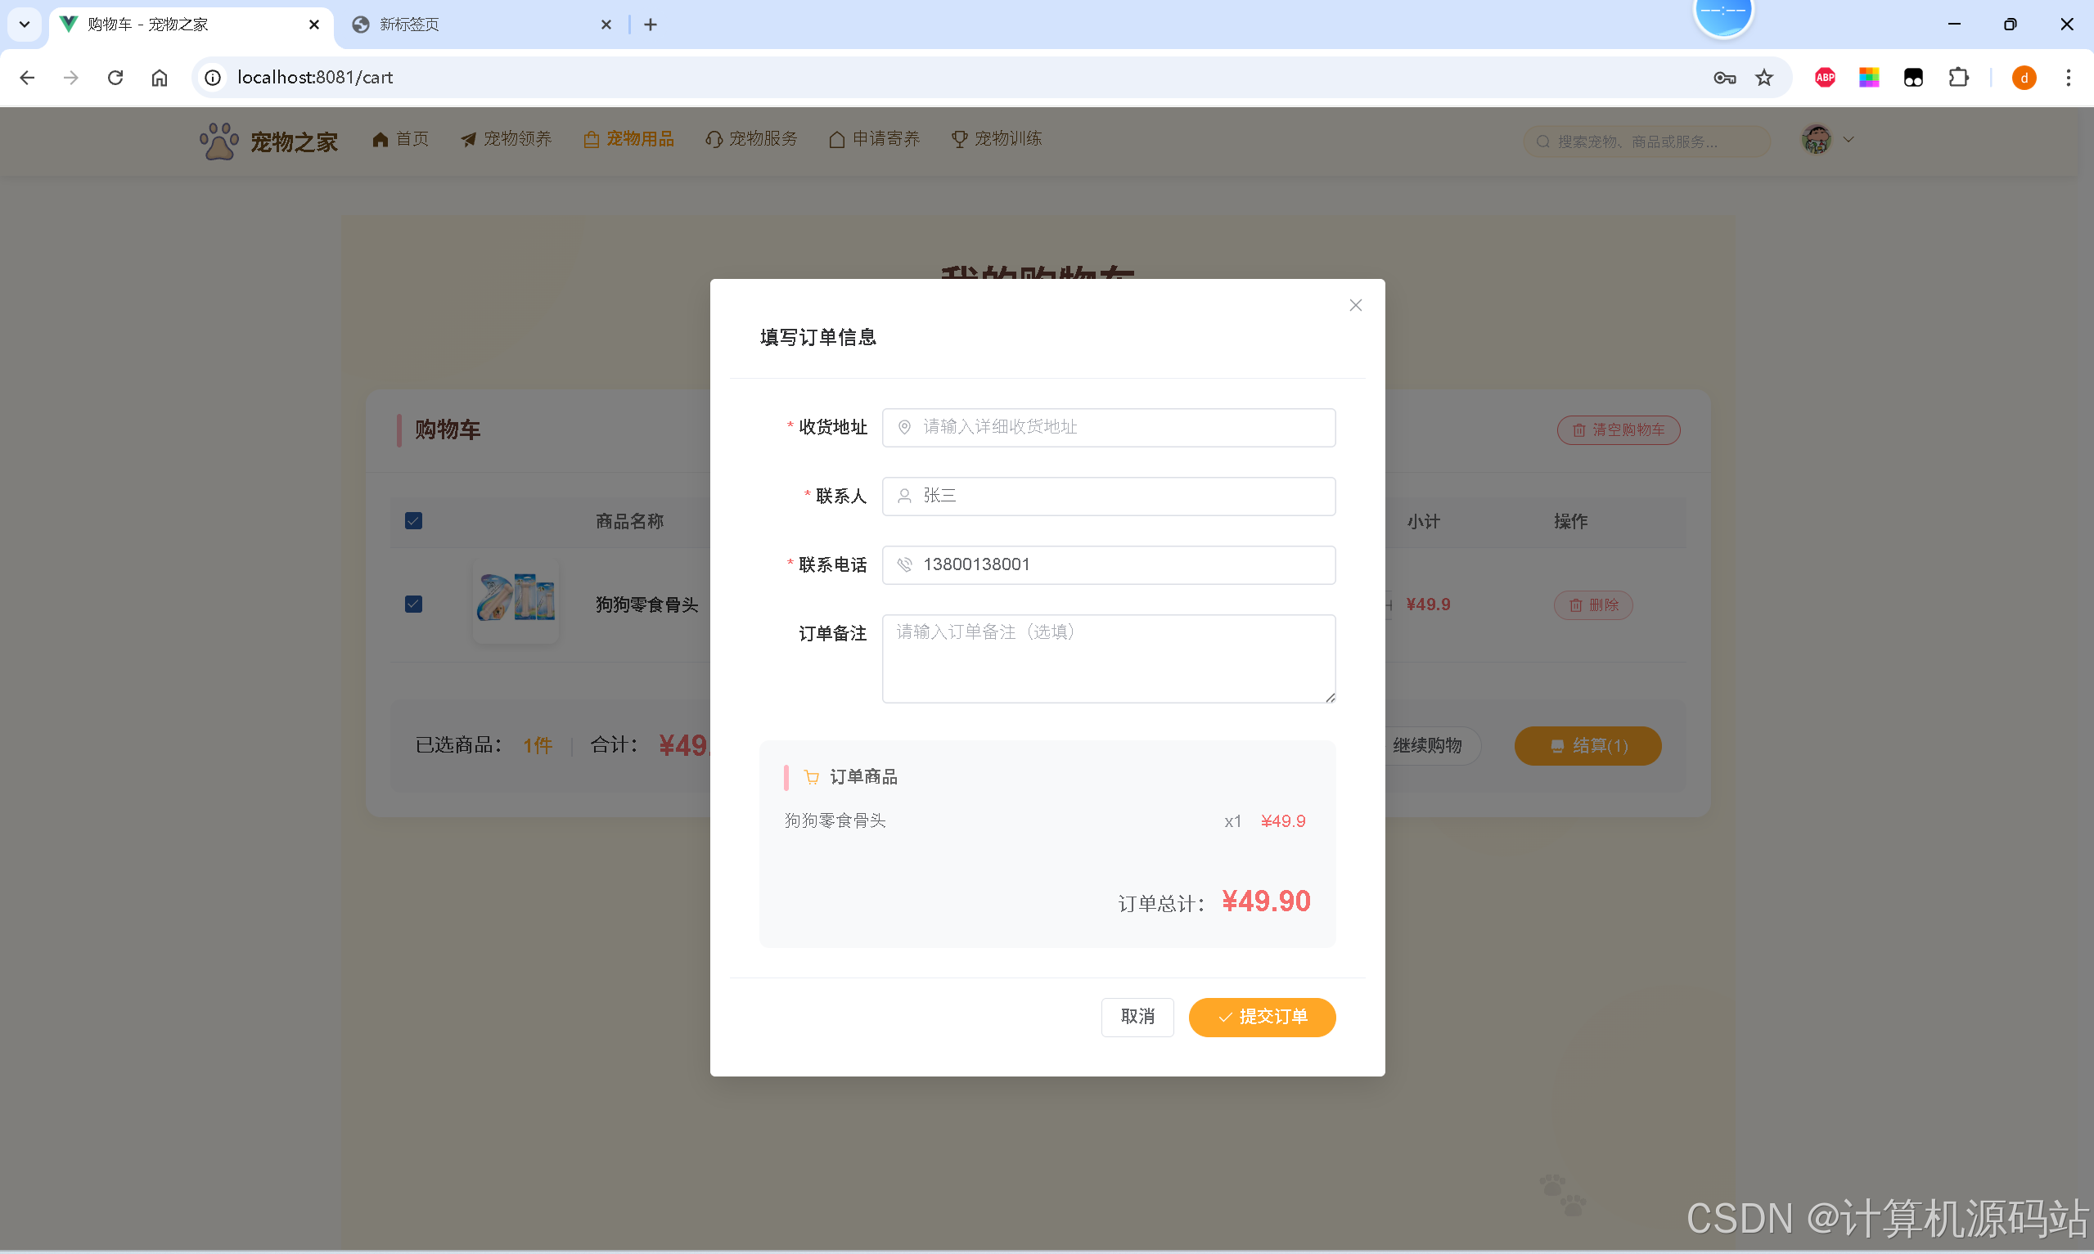Click the password key icon in address bar
Viewport: 2094px width, 1254px height.
coord(1724,78)
